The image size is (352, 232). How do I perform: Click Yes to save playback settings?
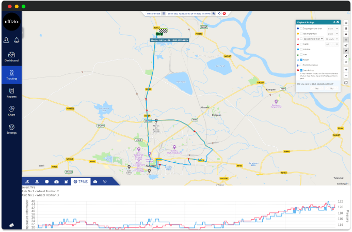[317, 88]
